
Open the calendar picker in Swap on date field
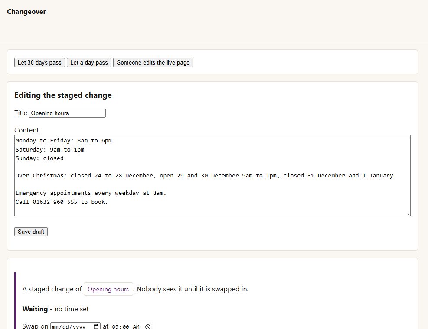click(96, 326)
